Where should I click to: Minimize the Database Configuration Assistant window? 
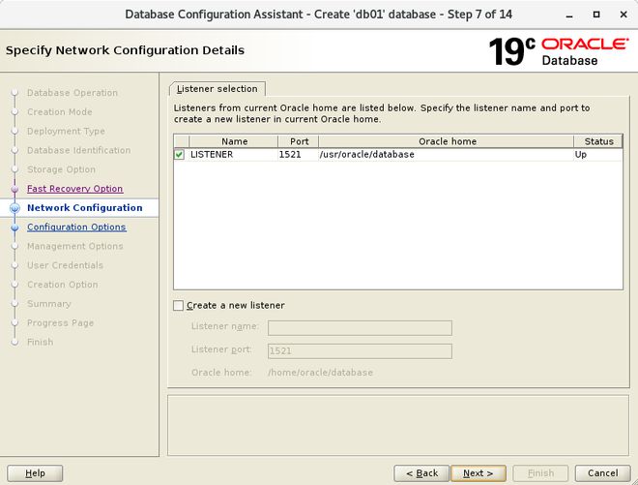569,15
